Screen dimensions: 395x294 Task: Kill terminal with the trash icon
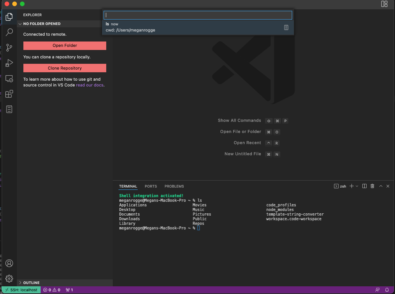tap(372, 186)
